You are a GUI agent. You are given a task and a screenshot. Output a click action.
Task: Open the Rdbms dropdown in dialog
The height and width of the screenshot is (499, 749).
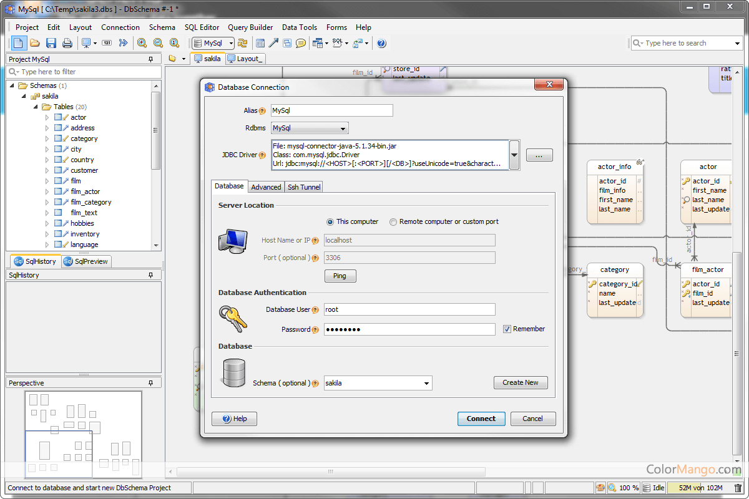310,128
